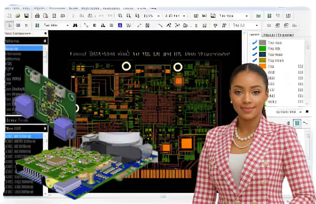Click the bright green layer color swatch
The height and width of the screenshot is (204, 316).
tap(263, 48)
